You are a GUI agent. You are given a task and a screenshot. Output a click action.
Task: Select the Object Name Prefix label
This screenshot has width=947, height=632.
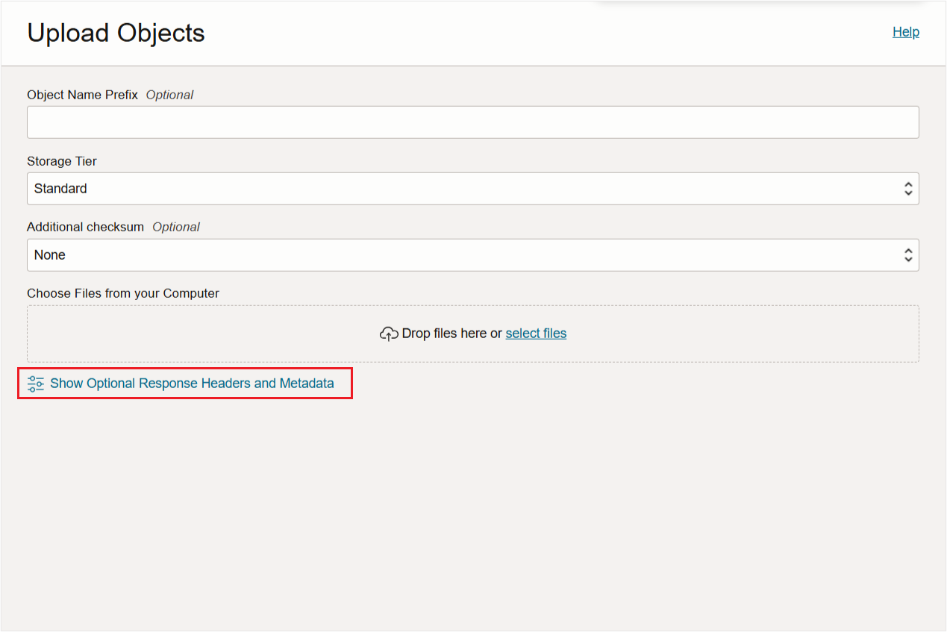82,95
